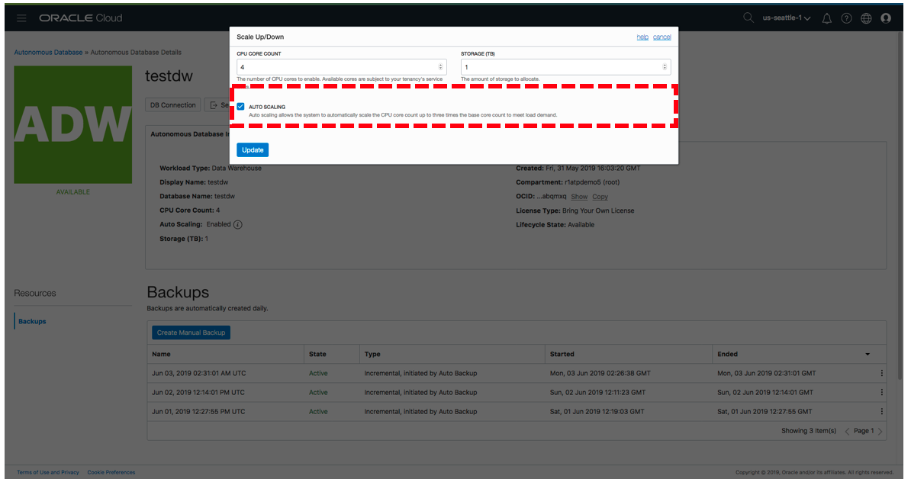
Task: Click Auto Scaling info icon
Action: (237, 225)
